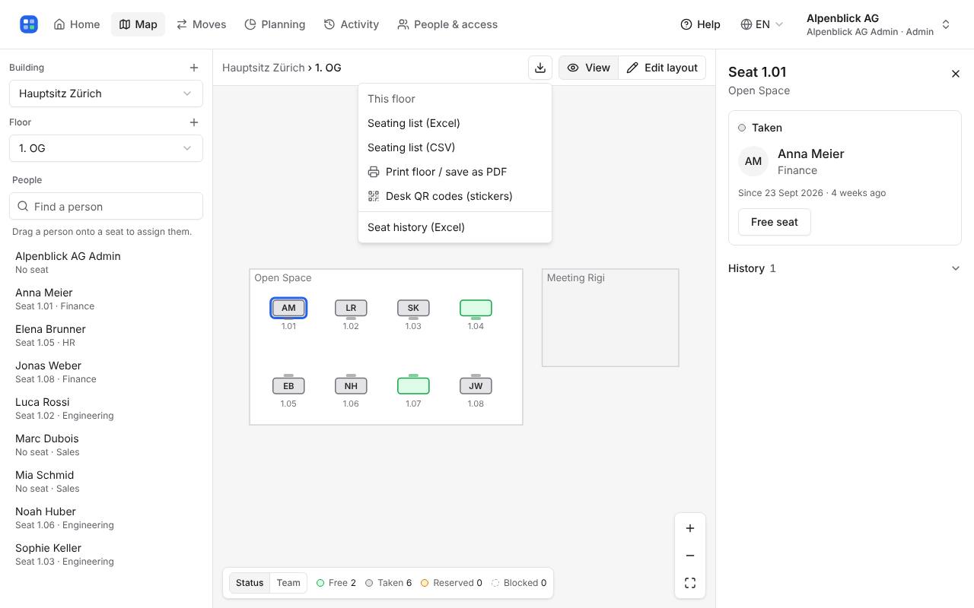Open the Building dropdown Hauptsitz Zürich

pos(106,93)
